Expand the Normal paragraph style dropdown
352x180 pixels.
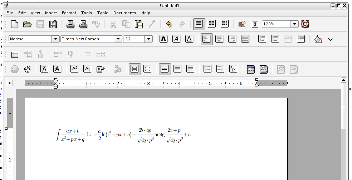tap(55, 39)
